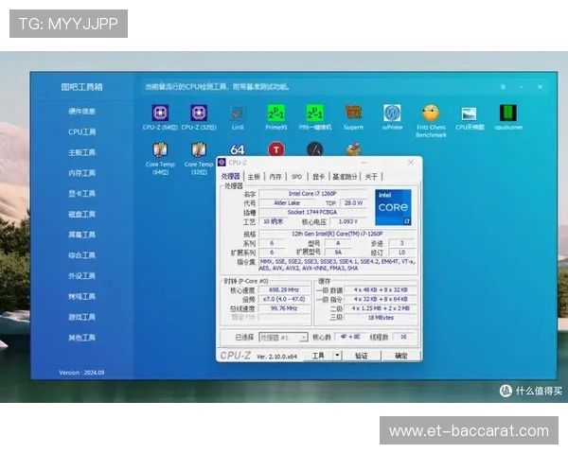The width and height of the screenshot is (568, 454).
Task: Open the 屏幕工具 sidebar category
Action: [81, 235]
